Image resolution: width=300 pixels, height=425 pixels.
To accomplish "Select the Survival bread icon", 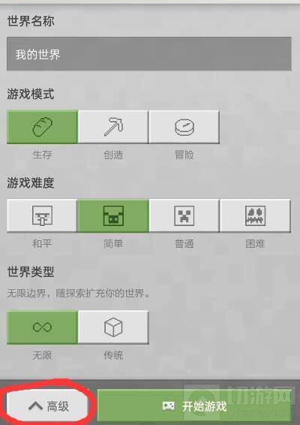I will 42,127.
